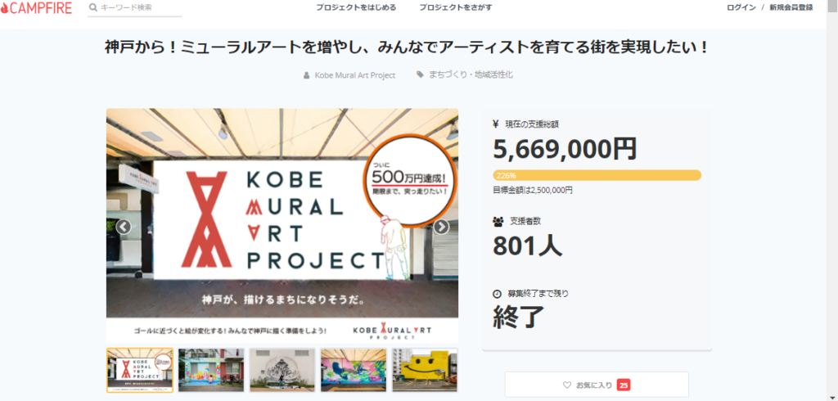This screenshot has width=838, height=401.
Task: Click the supporters group icon
Action: (x=498, y=220)
